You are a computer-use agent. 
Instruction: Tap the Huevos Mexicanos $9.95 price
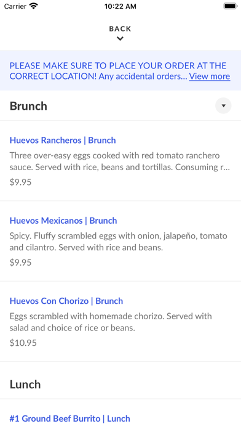coord(20,263)
